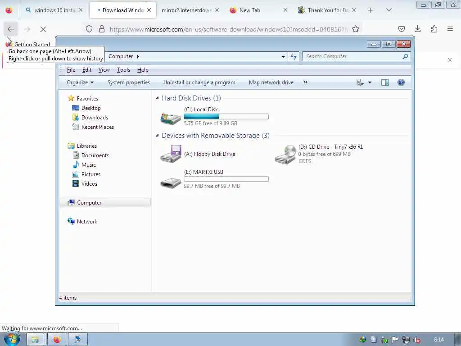Open the Firefox hamburger menu
The image size is (461, 346).
pyautogui.click(x=450, y=29)
